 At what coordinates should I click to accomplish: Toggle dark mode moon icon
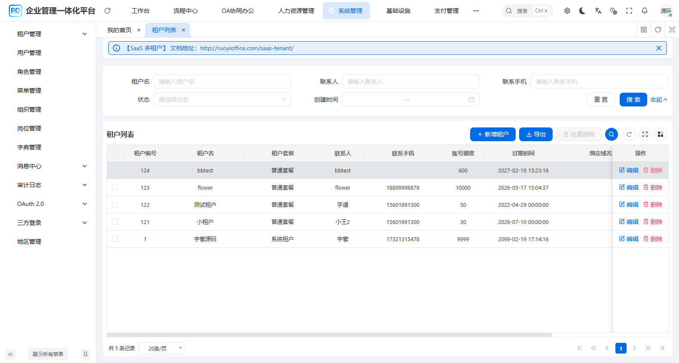pos(582,11)
